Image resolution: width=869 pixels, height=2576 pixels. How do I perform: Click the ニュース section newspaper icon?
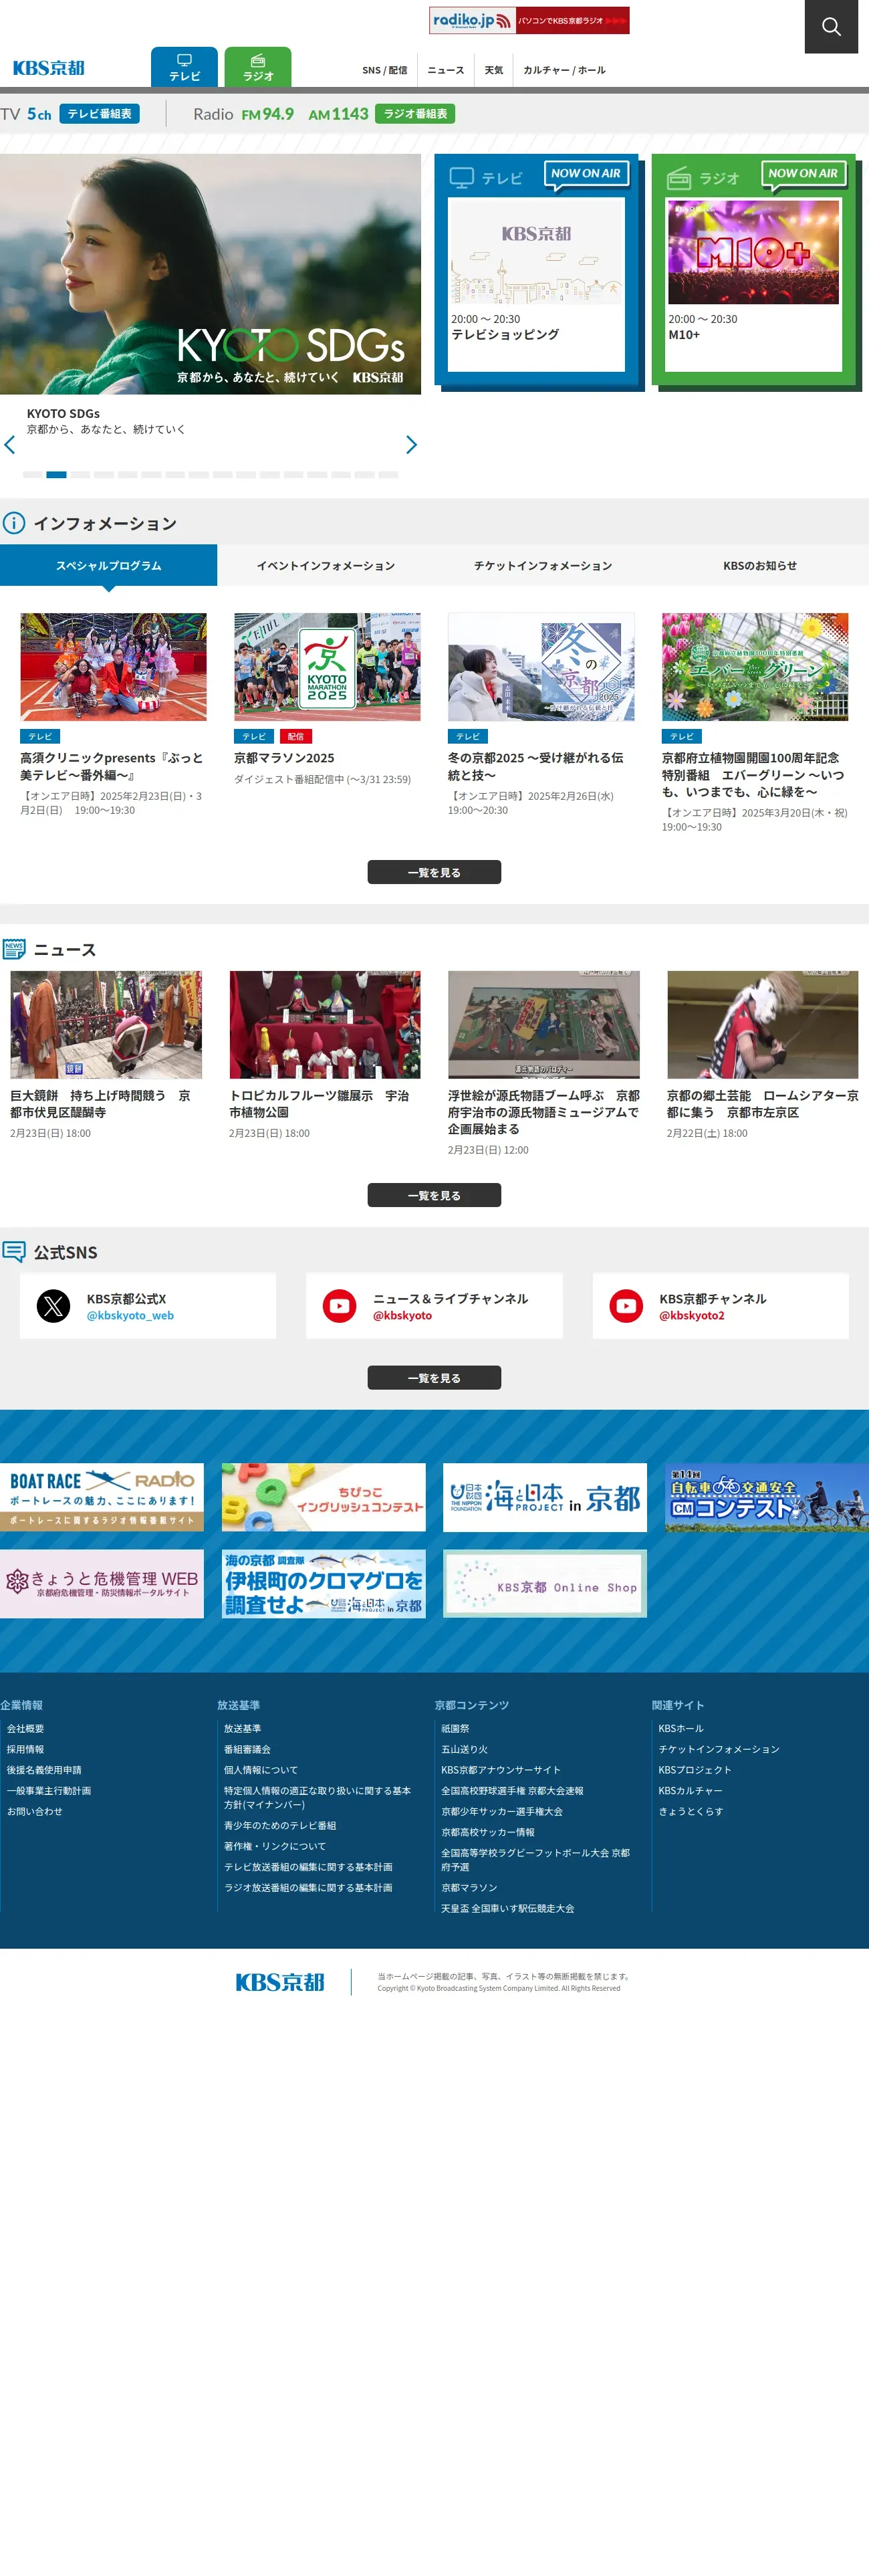point(14,949)
